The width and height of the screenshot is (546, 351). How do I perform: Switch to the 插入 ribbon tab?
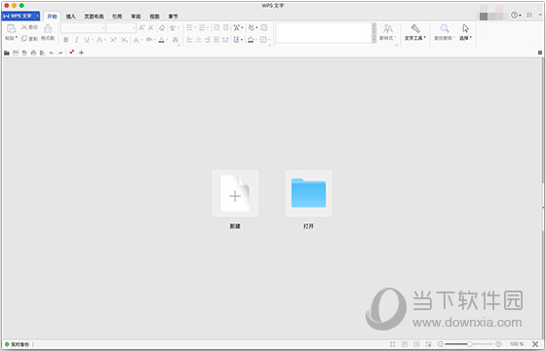click(70, 17)
